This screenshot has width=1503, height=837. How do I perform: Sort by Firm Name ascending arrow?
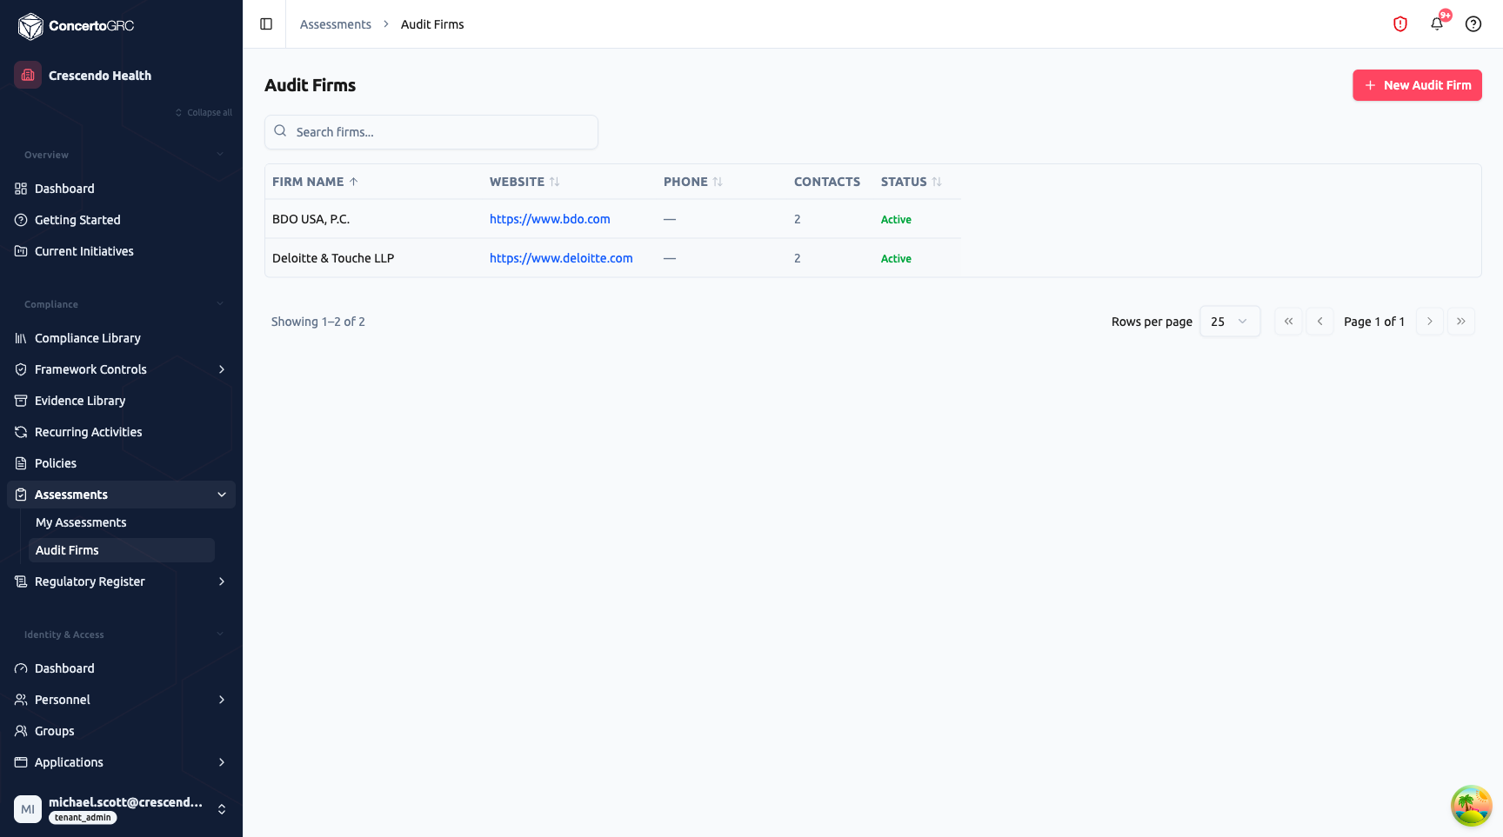(353, 182)
